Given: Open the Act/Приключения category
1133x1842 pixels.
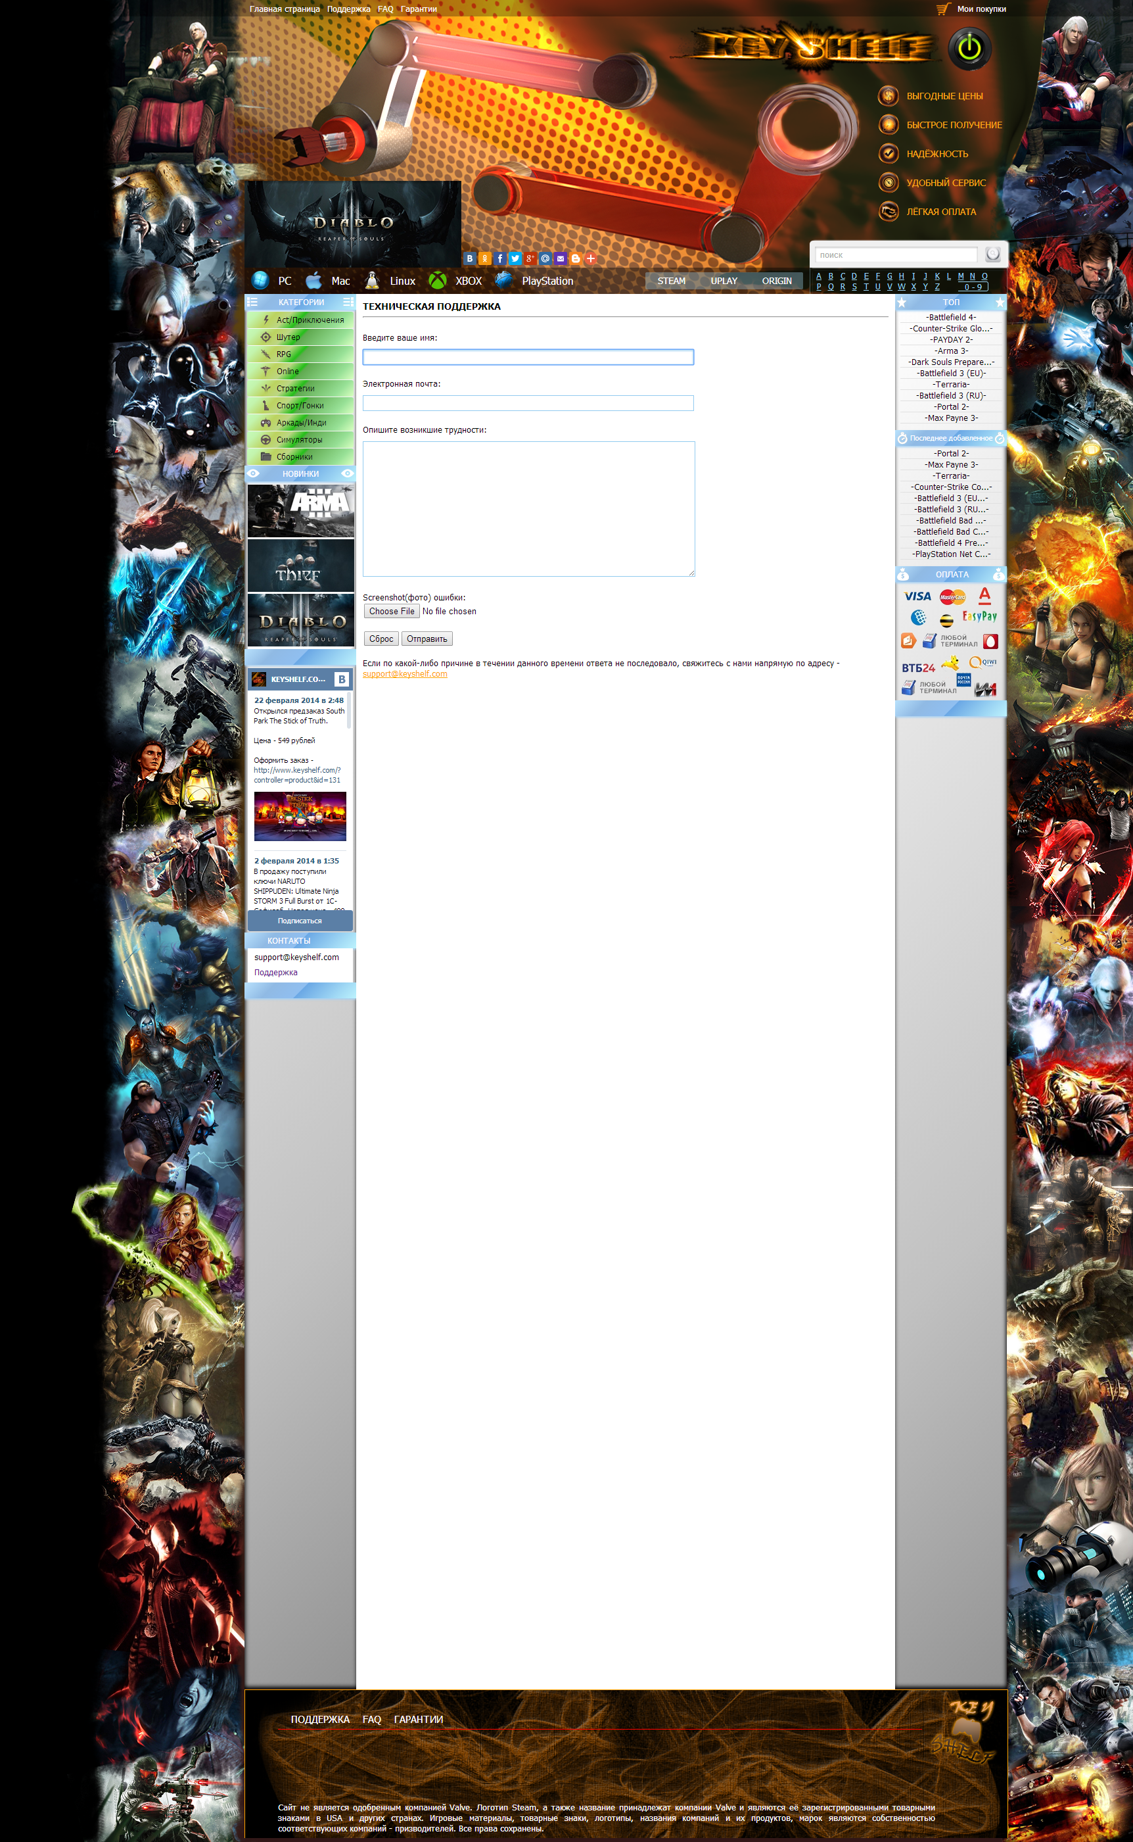Looking at the screenshot, I should tap(300, 320).
